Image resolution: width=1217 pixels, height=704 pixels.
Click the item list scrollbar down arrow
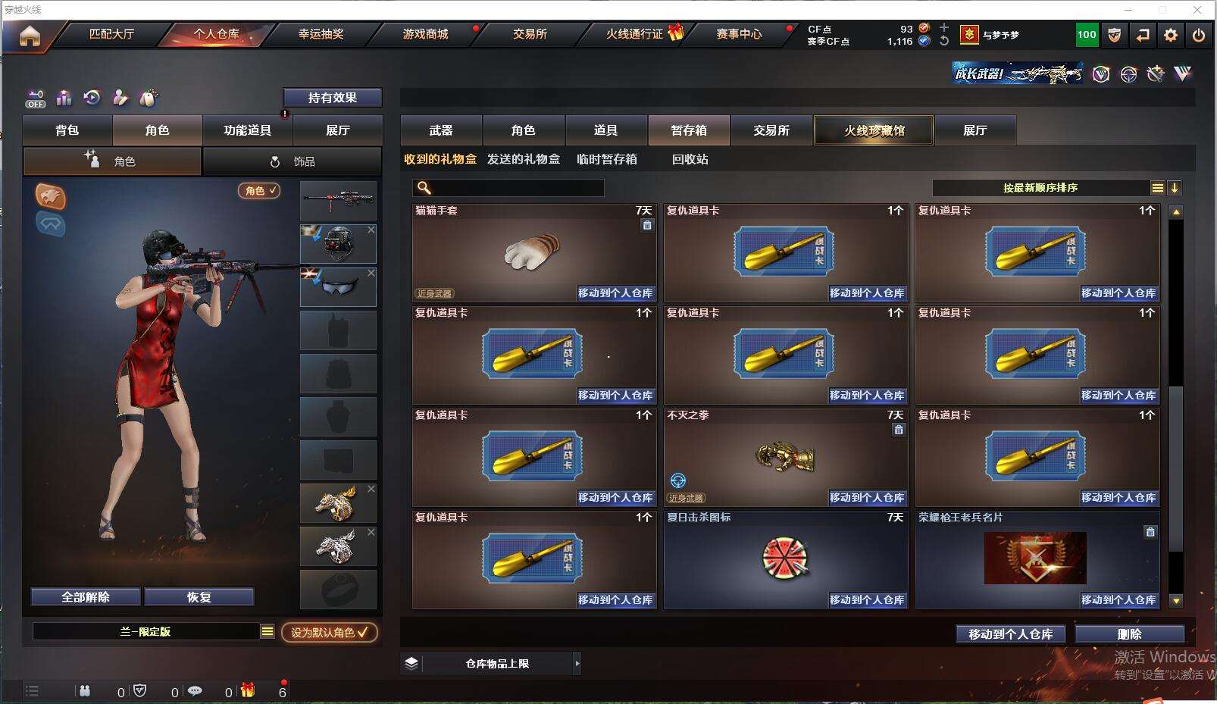coord(1176,601)
